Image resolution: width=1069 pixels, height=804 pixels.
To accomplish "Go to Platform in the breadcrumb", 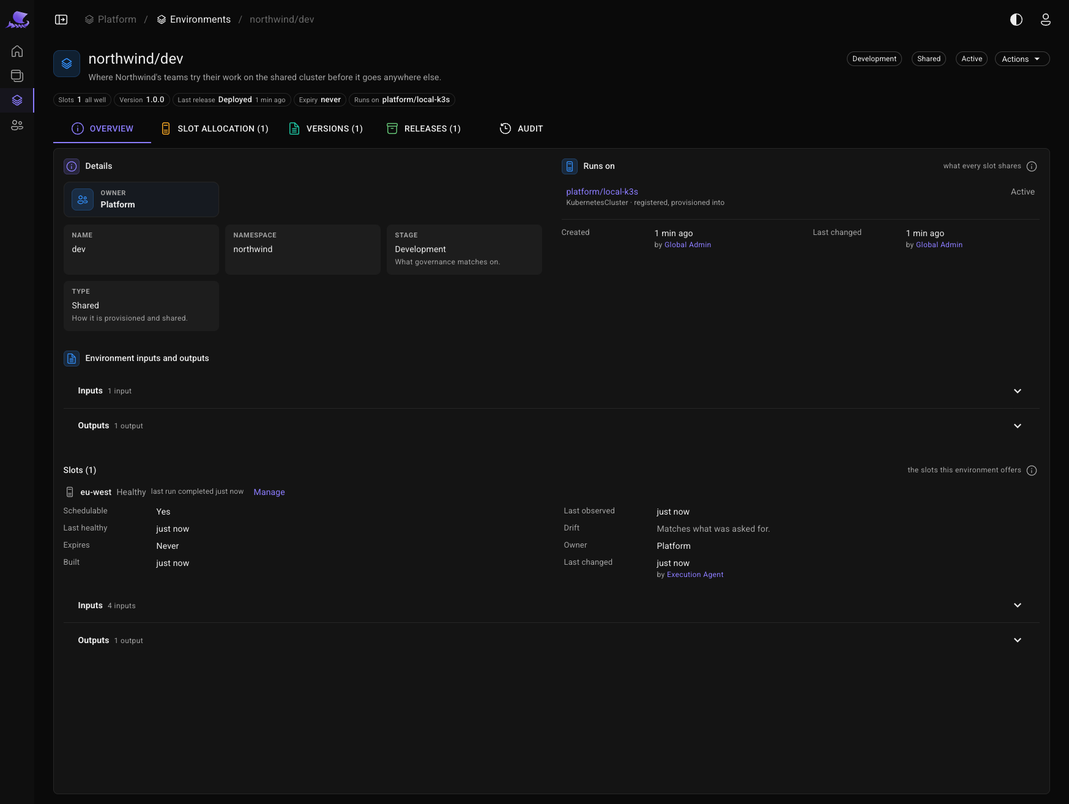I will 117,20.
